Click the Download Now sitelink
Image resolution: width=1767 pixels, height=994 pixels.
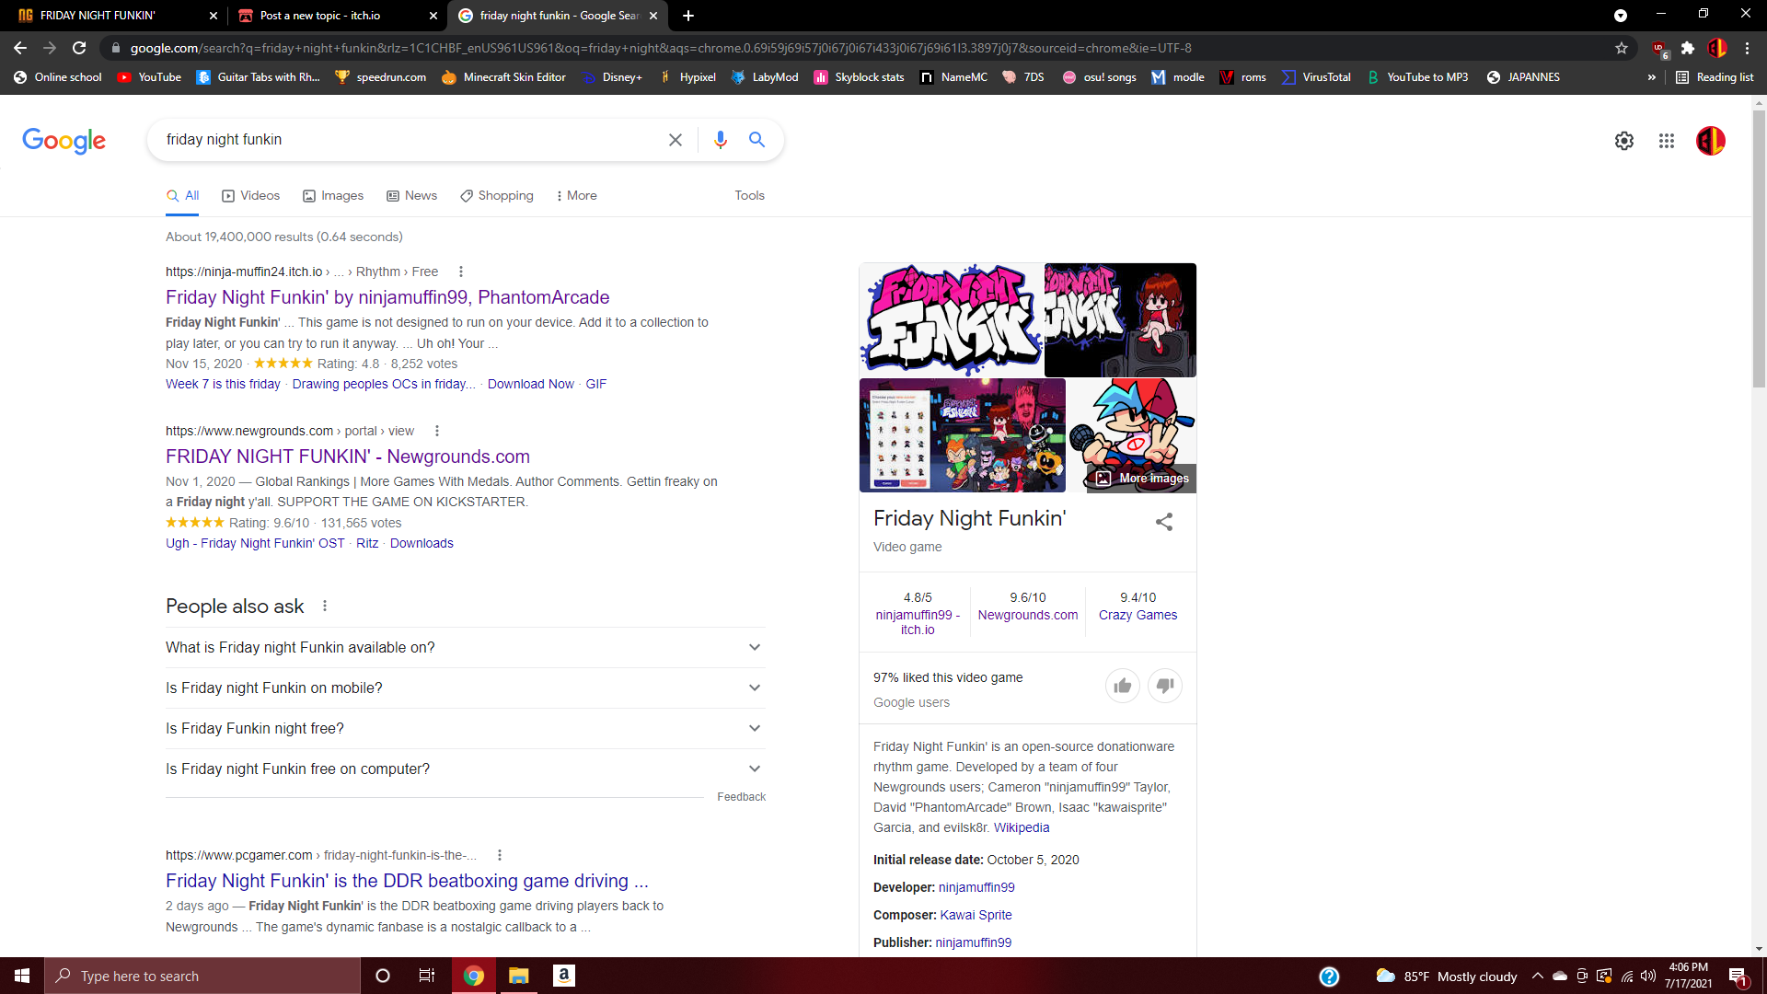[x=531, y=384]
